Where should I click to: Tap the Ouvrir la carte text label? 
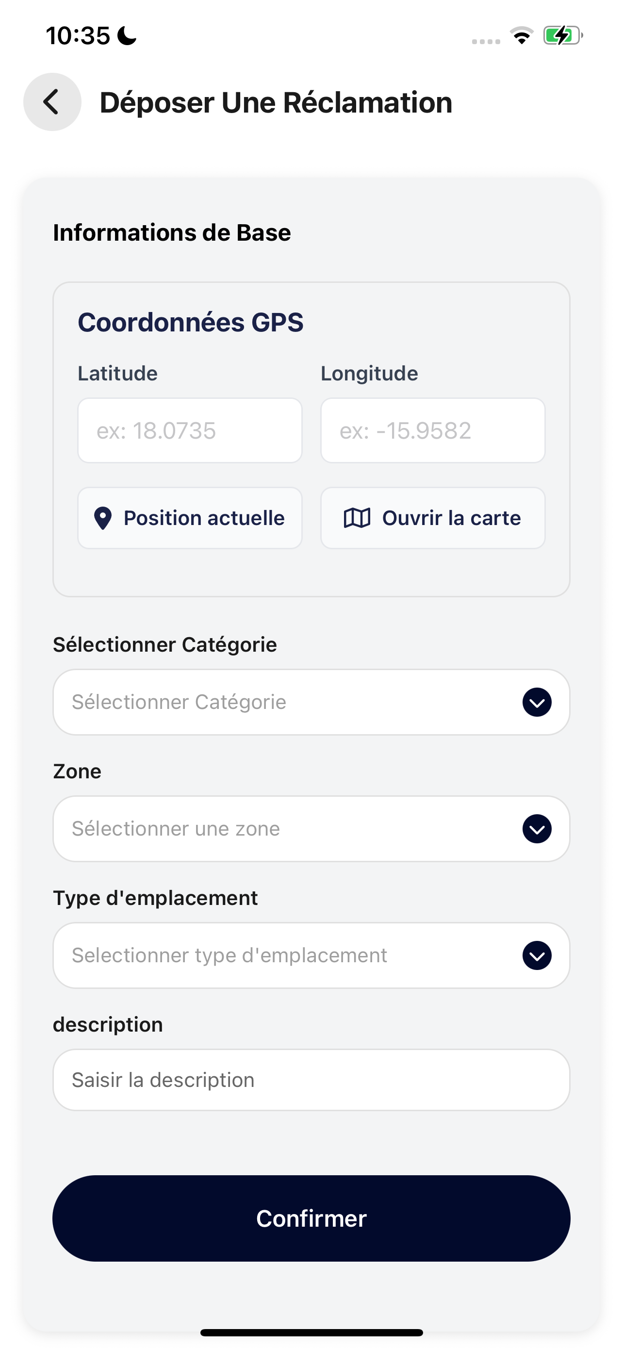pyautogui.click(x=451, y=518)
